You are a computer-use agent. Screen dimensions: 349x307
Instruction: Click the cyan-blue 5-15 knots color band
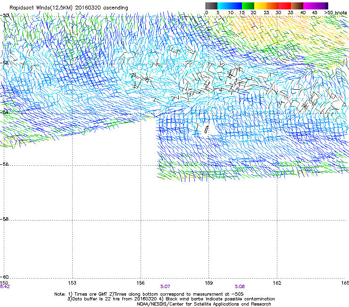(230, 6)
